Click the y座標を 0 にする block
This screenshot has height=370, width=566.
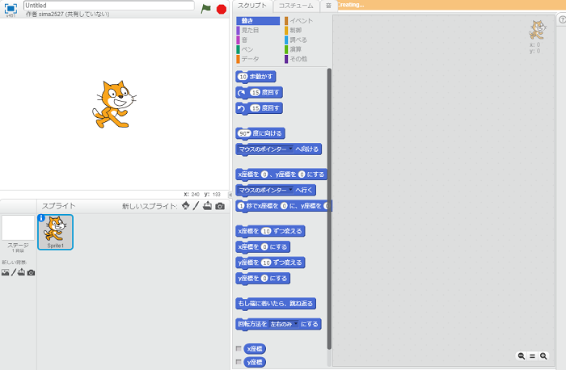pos(263,279)
